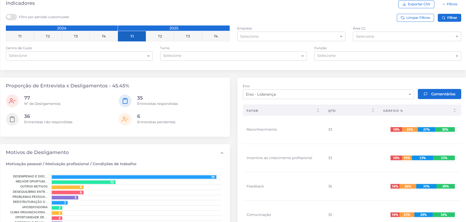Click the Indicadores page title
The height and width of the screenshot is (222, 466).
pos(20,3)
